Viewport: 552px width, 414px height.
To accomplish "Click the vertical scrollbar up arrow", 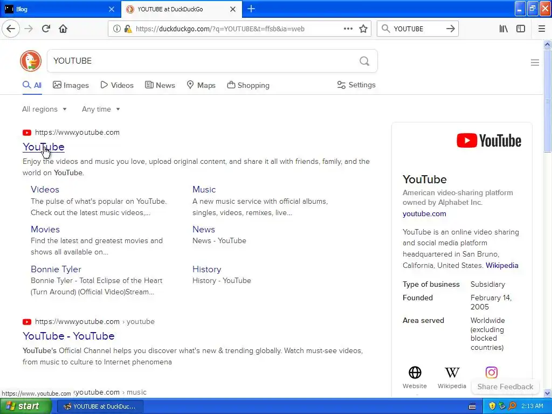I will (548, 44).
